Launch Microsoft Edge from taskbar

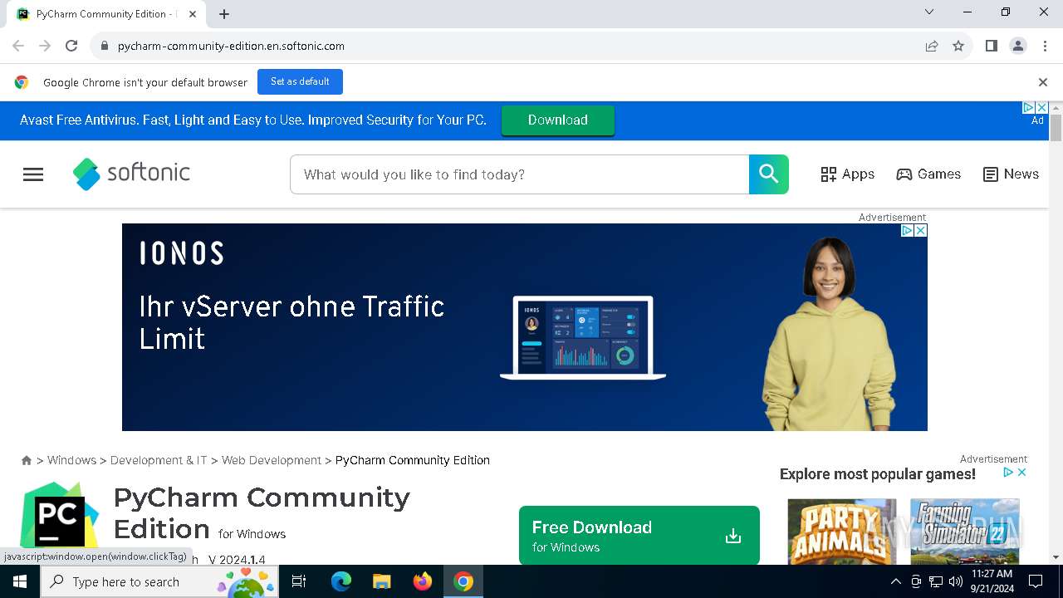[x=341, y=581]
